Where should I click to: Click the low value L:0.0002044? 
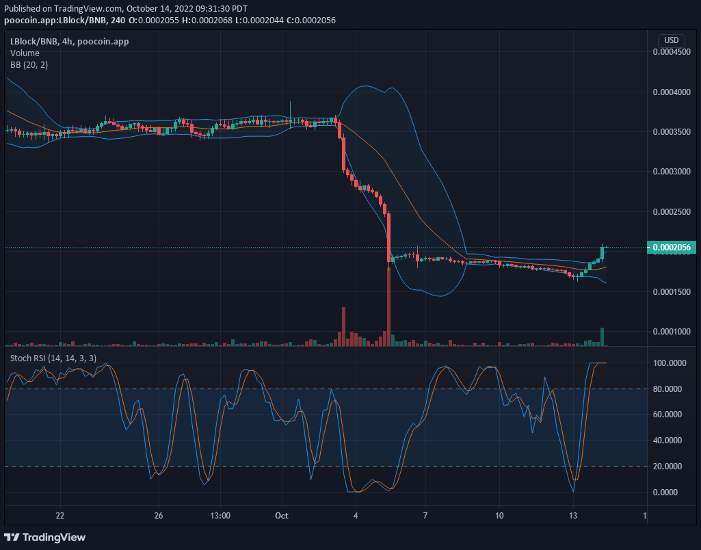point(260,21)
